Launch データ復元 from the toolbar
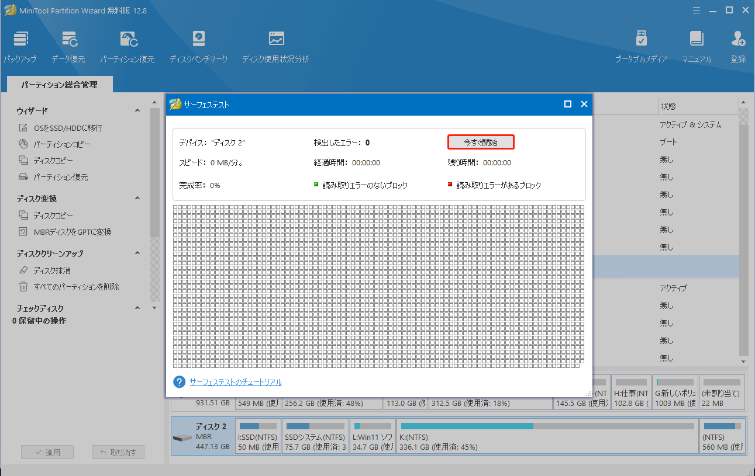The image size is (755, 476). 68,46
